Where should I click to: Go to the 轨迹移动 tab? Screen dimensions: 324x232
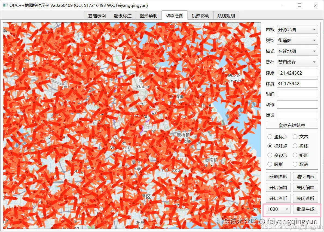(200, 16)
